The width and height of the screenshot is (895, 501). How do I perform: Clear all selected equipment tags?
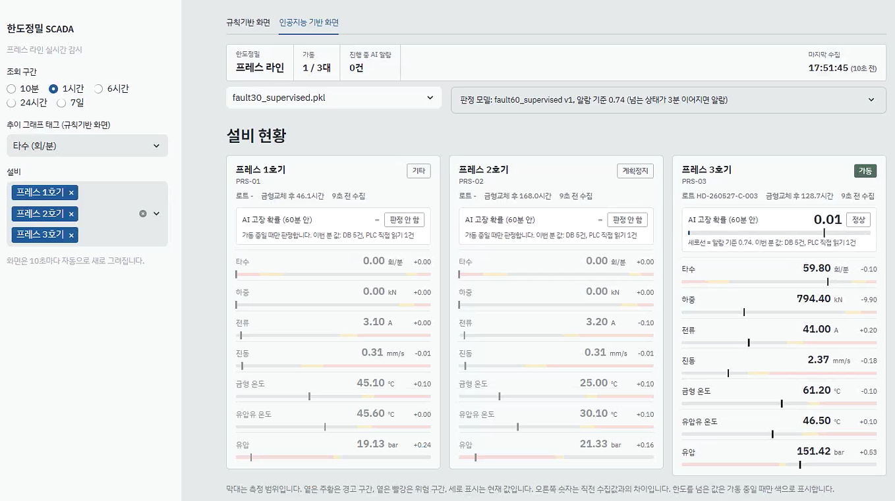142,213
